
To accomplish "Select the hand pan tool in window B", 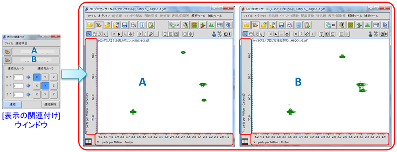I will 251,34.
